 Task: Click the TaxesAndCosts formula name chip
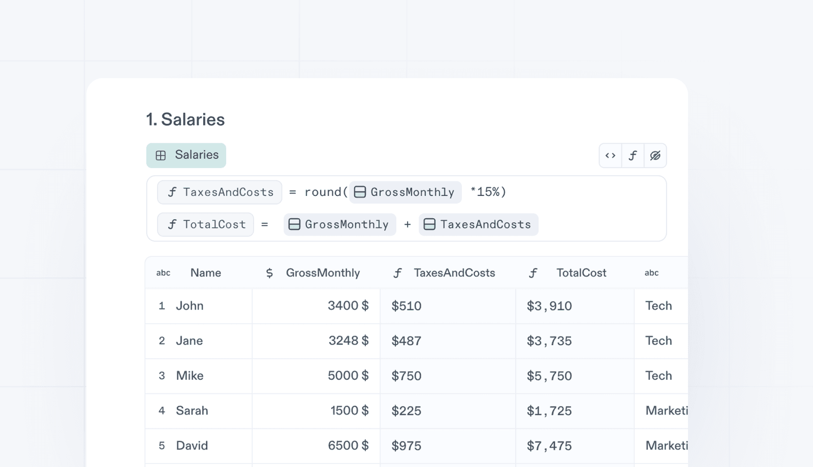[220, 192]
